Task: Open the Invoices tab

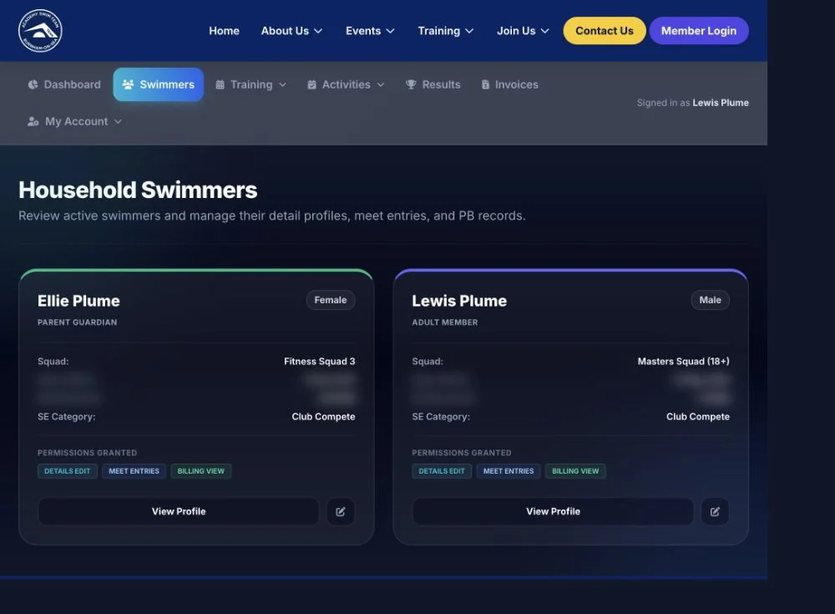Action: click(x=509, y=84)
